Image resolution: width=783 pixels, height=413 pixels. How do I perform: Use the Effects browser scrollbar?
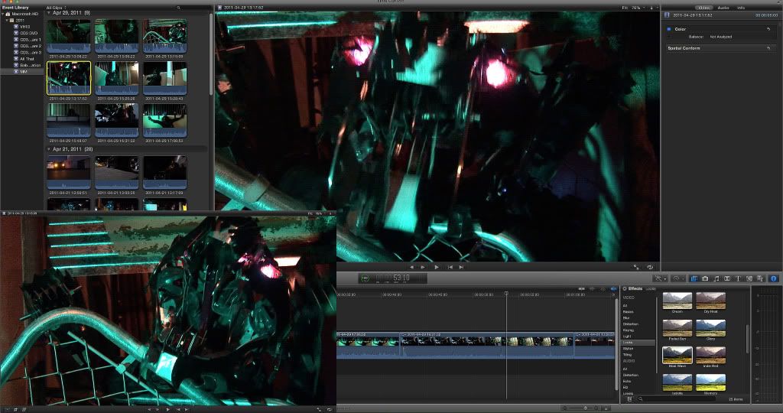point(748,340)
